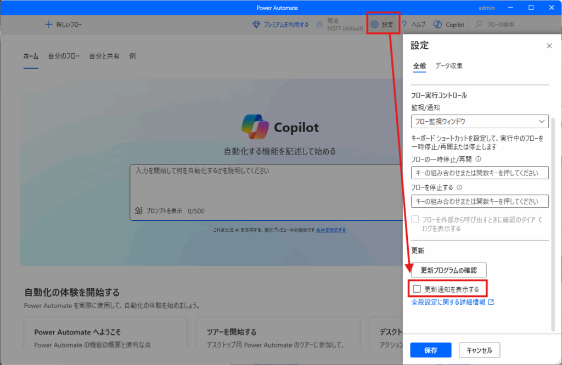Open the 自分のフロー tab

[x=64, y=56]
